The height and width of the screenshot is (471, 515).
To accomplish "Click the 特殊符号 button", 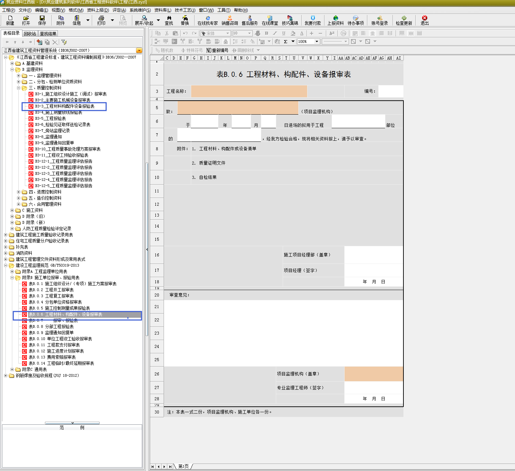I will tap(192, 50).
